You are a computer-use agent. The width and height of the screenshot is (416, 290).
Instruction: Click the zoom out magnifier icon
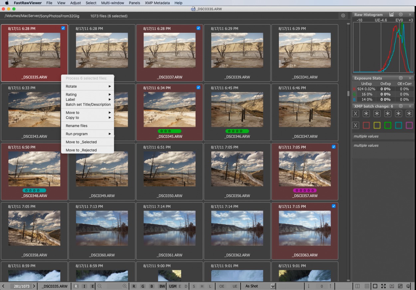coord(100,286)
